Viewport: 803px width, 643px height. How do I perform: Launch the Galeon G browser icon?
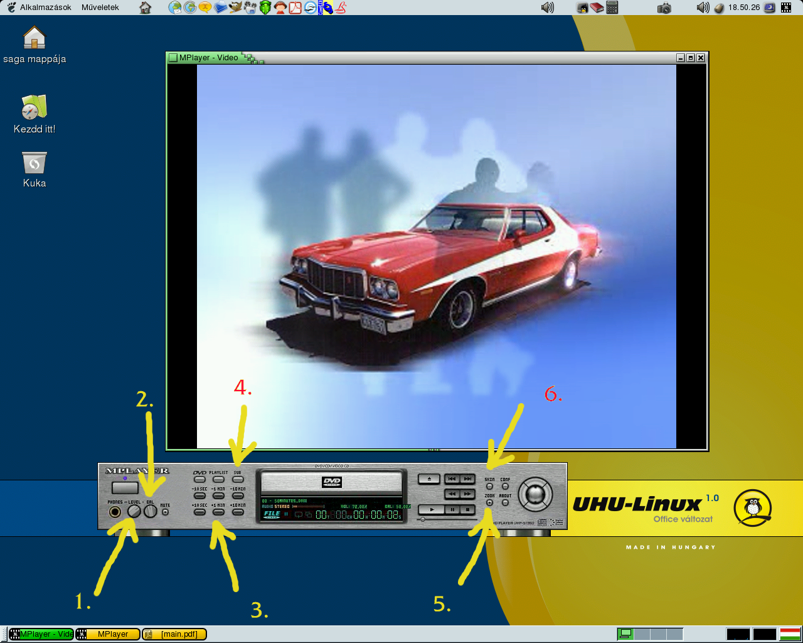pyautogui.click(x=190, y=8)
